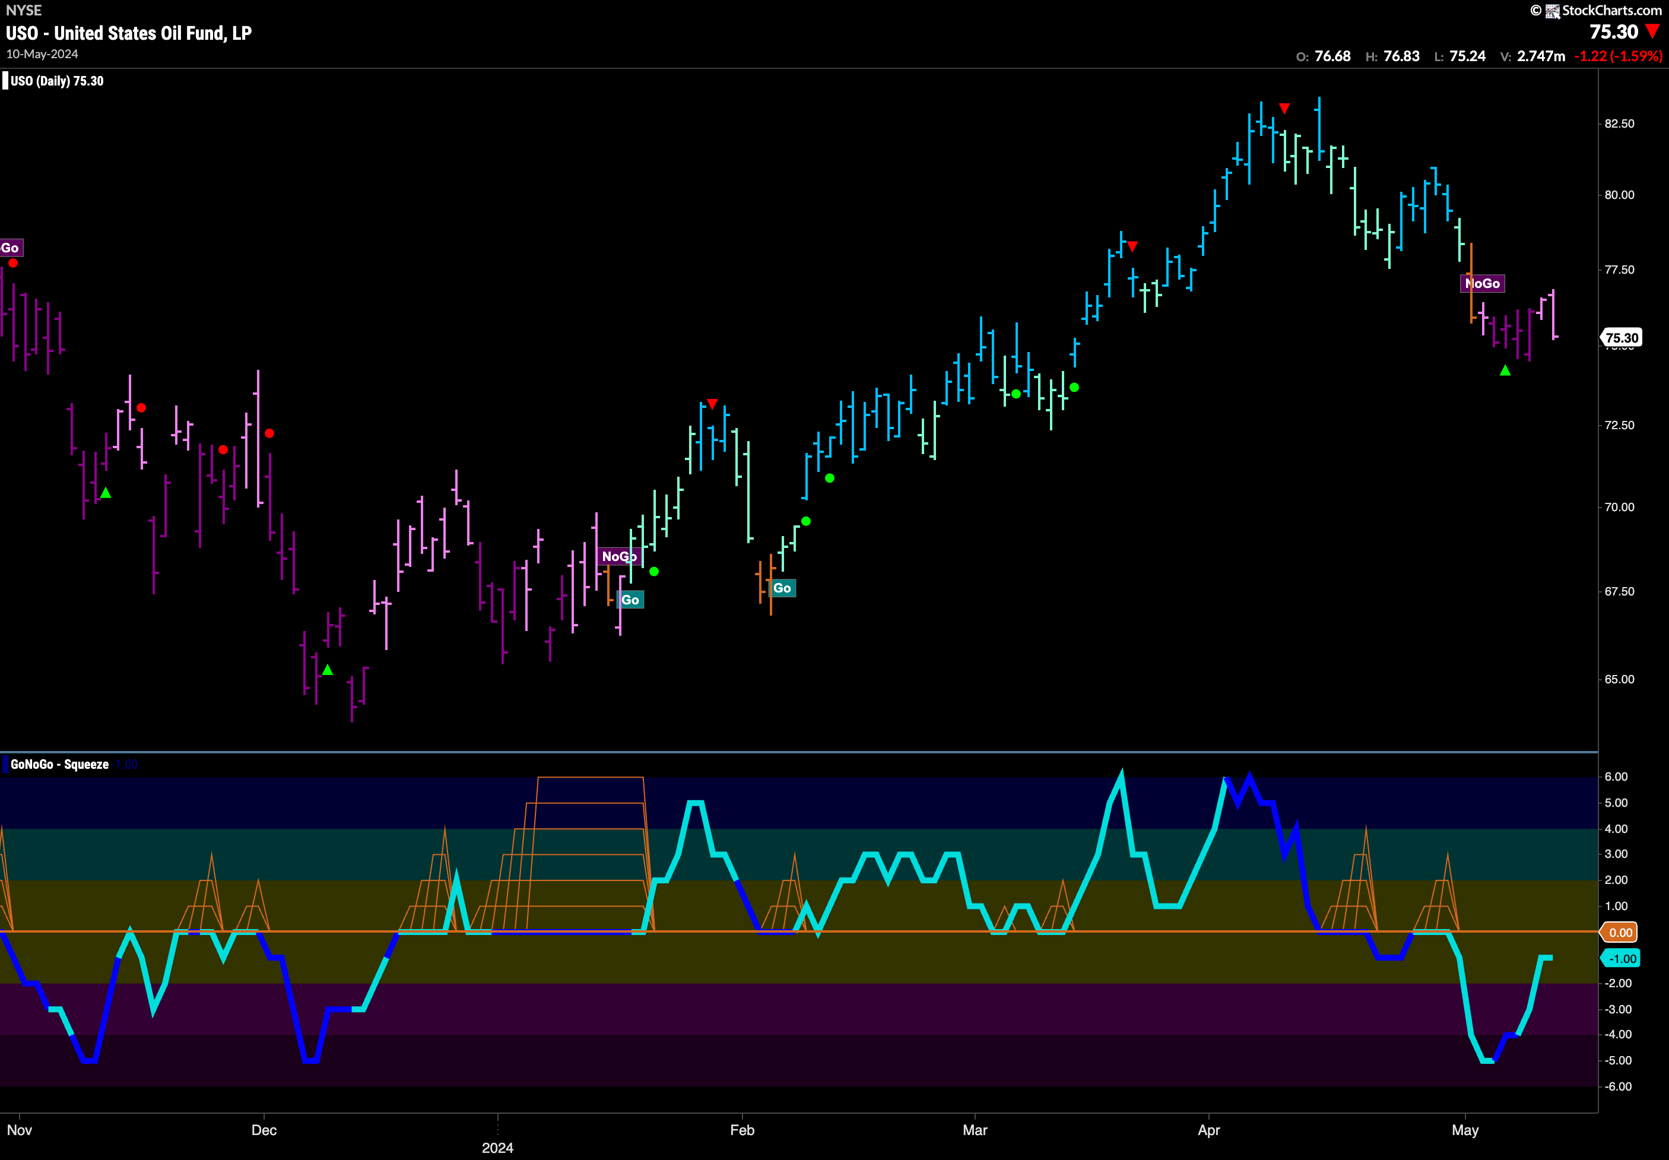Click the red down triangle in late March
Viewport: 1669px width, 1160px height.
[x=1132, y=246]
